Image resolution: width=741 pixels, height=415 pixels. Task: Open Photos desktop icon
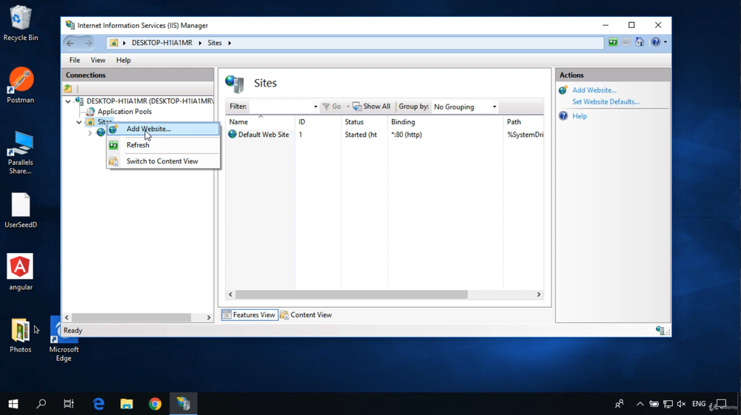click(20, 335)
